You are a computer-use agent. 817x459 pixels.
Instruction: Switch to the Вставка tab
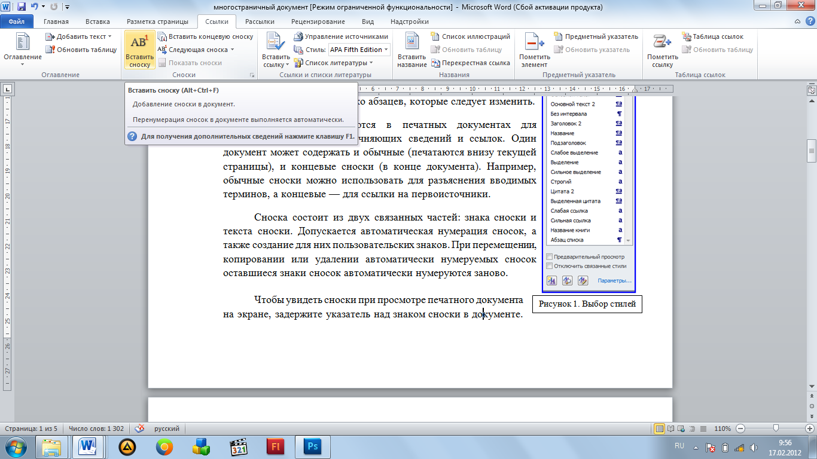[97, 22]
